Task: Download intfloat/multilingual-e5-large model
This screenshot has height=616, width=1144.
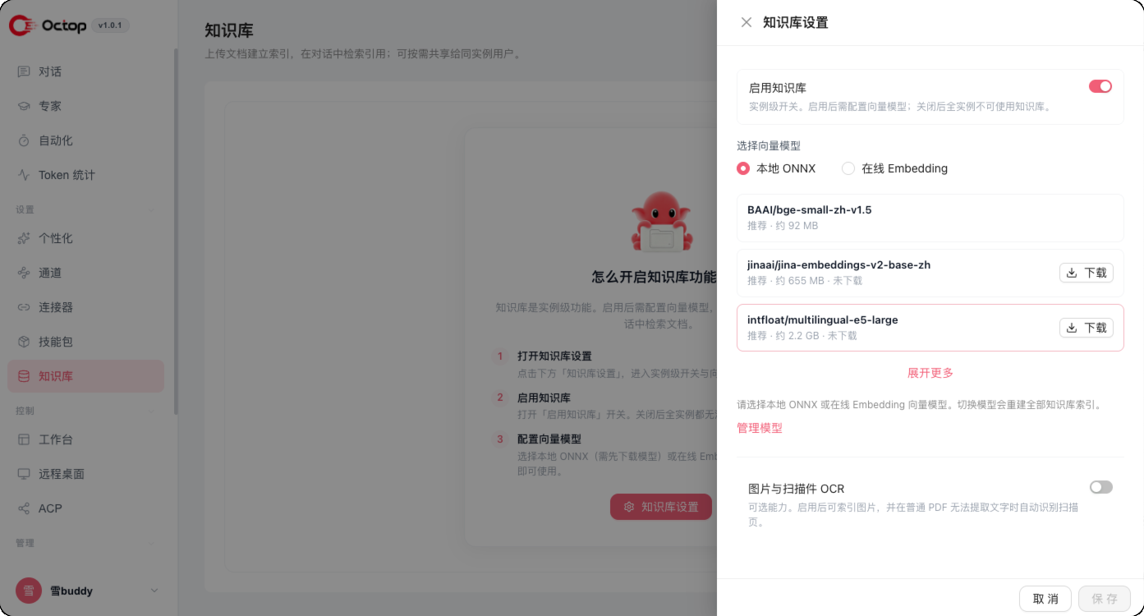Action: click(x=1087, y=328)
